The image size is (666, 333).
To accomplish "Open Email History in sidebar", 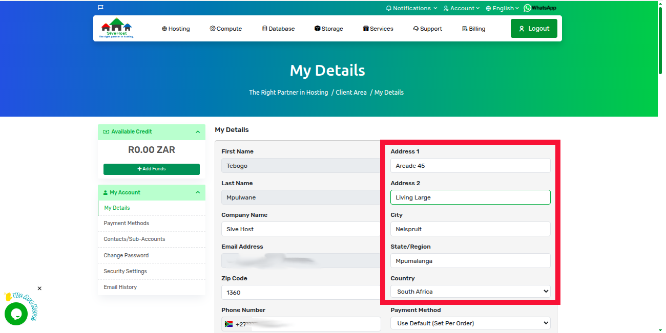I will (x=120, y=287).
